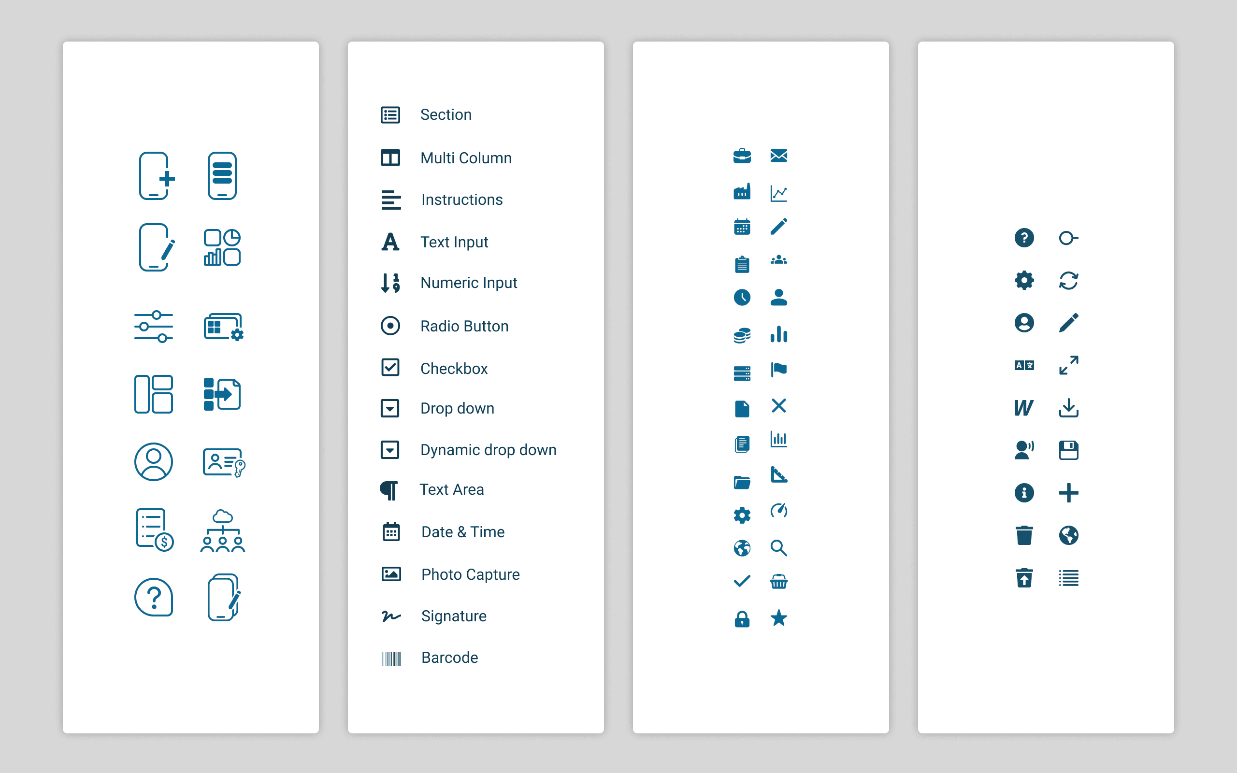Choose the Checkbox field type

coord(453,369)
